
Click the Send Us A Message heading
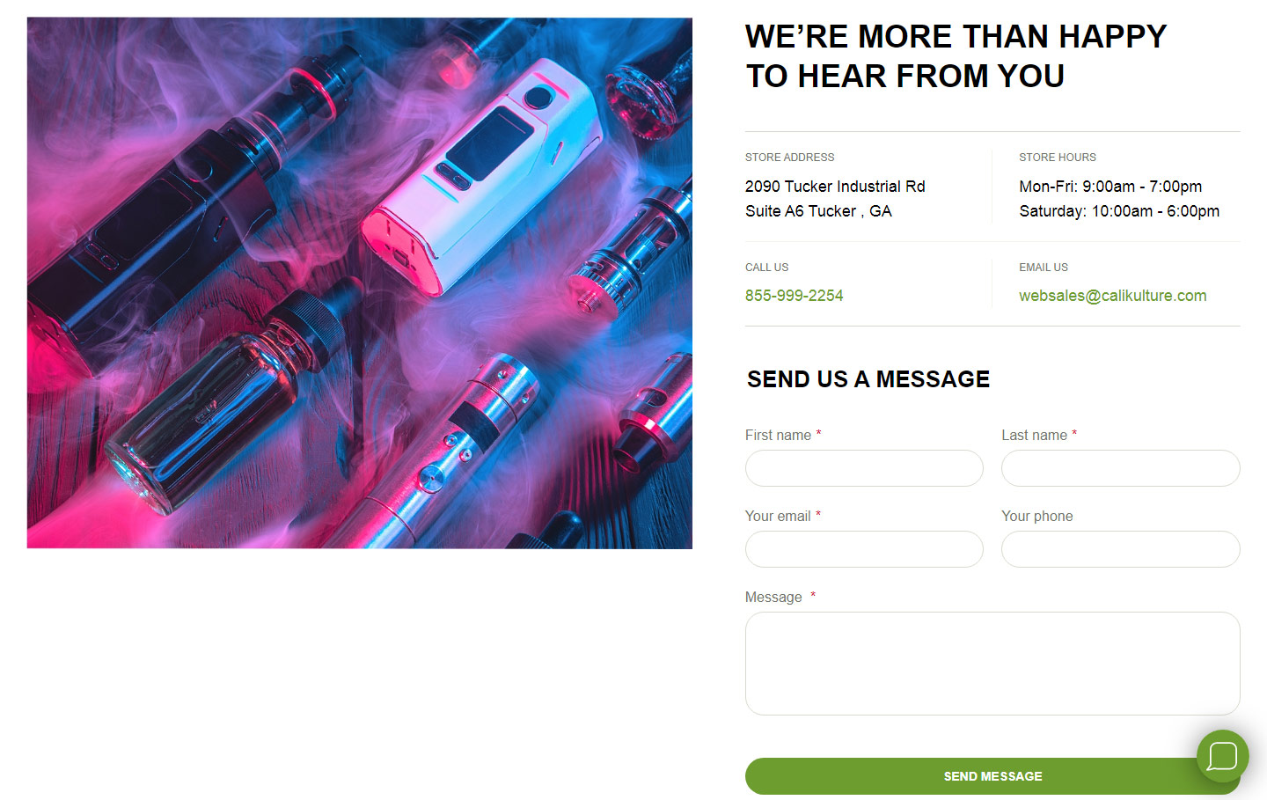coord(868,379)
